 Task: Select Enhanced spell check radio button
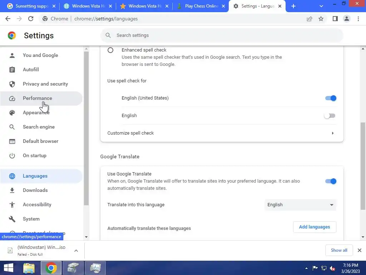click(110, 50)
